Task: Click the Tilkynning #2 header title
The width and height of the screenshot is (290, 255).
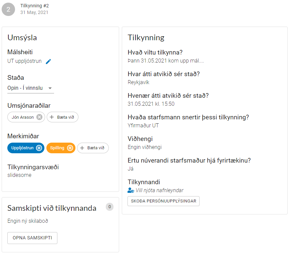Action: coord(34,6)
